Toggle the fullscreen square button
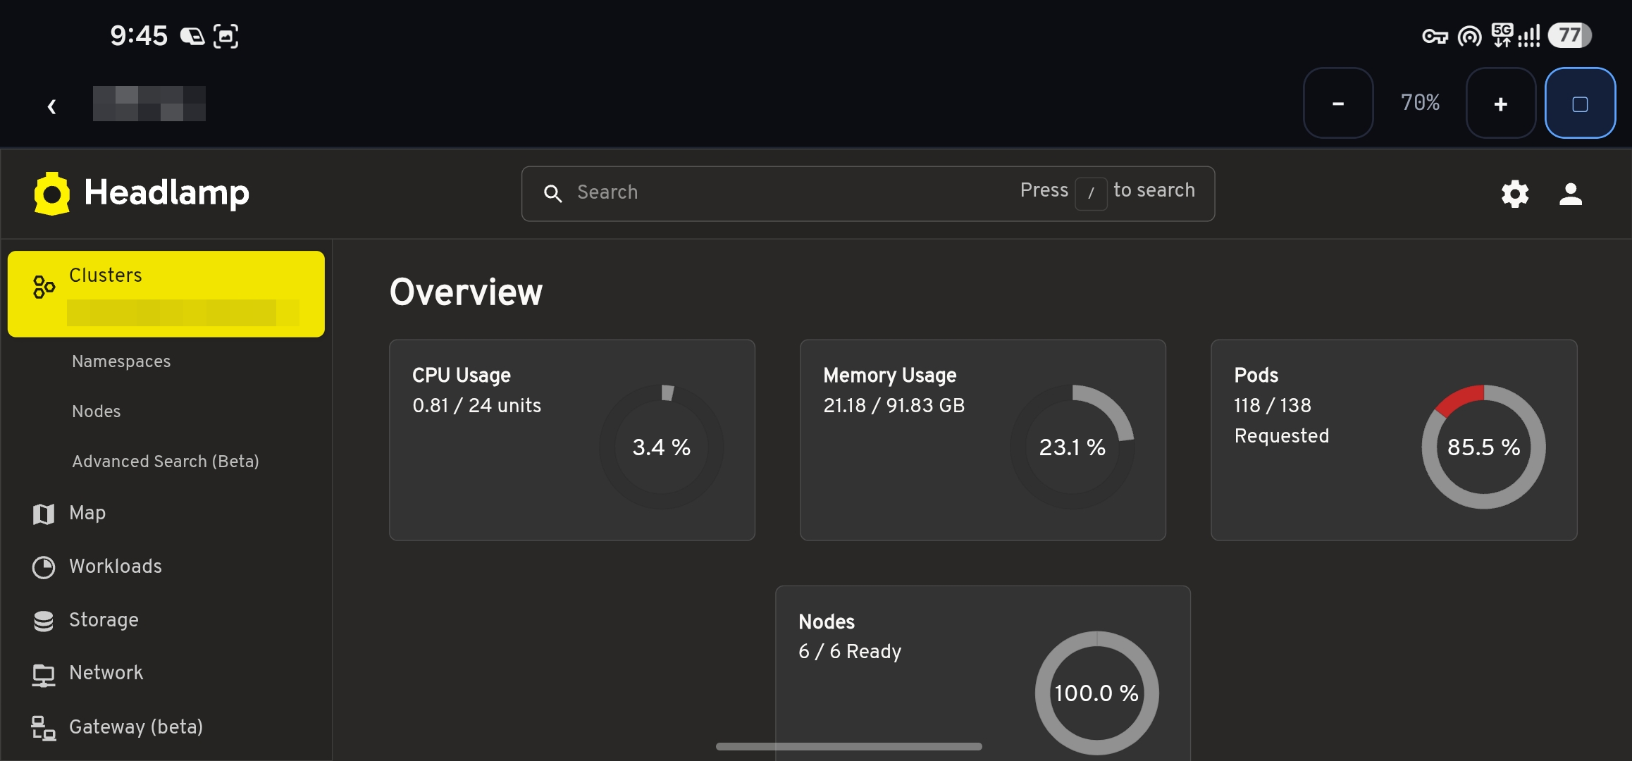The image size is (1632, 761). 1580,103
